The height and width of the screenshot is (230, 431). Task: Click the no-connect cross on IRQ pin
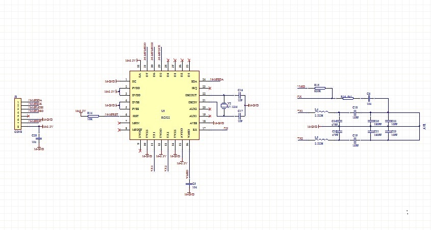point(209,88)
